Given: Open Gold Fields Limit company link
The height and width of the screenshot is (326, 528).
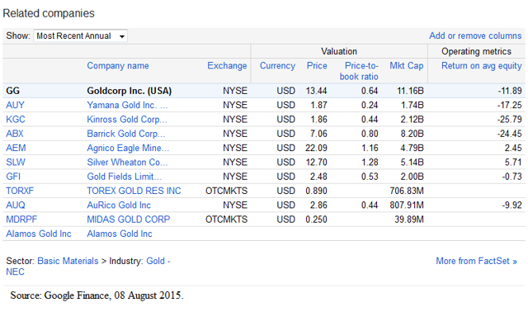Looking at the screenshot, I should (125, 177).
